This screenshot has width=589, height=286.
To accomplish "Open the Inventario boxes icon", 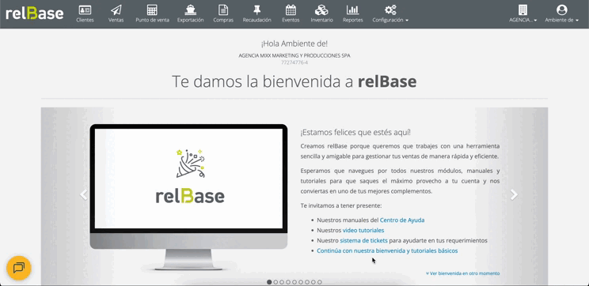I will (321, 10).
